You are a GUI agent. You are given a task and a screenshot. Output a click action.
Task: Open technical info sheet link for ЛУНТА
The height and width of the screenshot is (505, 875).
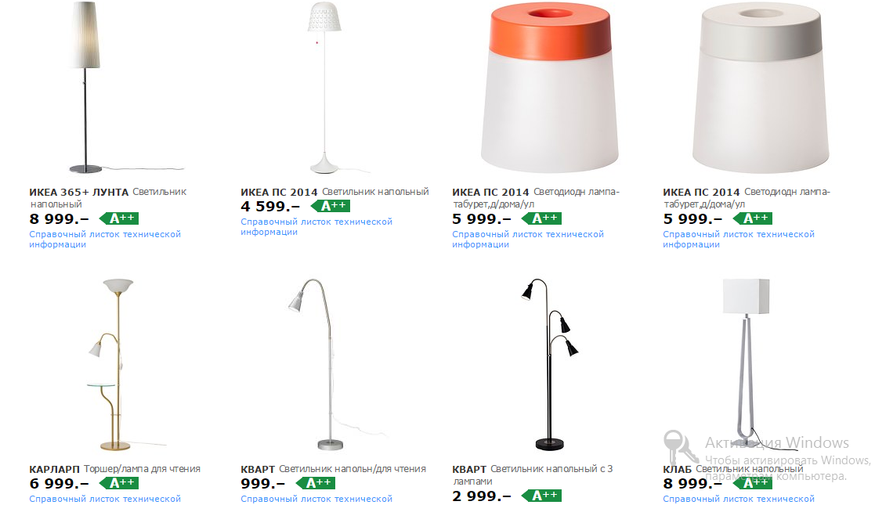click(x=105, y=239)
